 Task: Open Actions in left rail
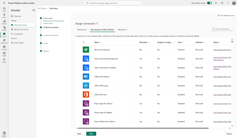(4, 15)
